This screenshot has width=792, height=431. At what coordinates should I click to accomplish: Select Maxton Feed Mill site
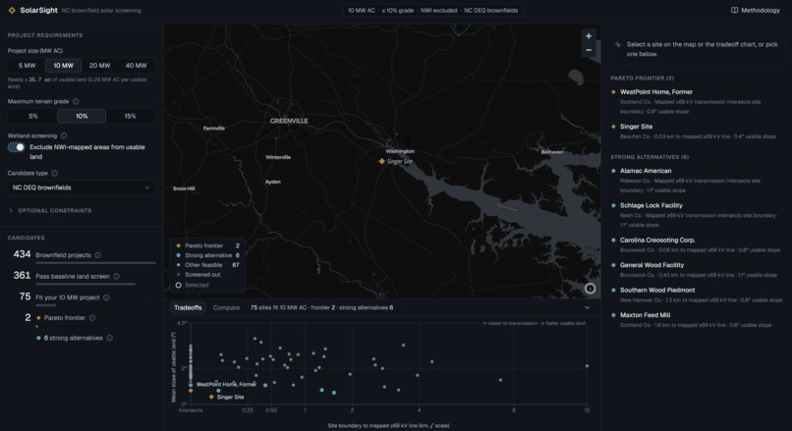[x=697, y=319]
